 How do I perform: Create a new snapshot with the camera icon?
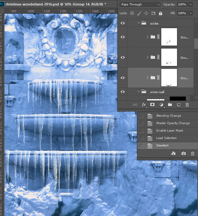tap(183, 154)
